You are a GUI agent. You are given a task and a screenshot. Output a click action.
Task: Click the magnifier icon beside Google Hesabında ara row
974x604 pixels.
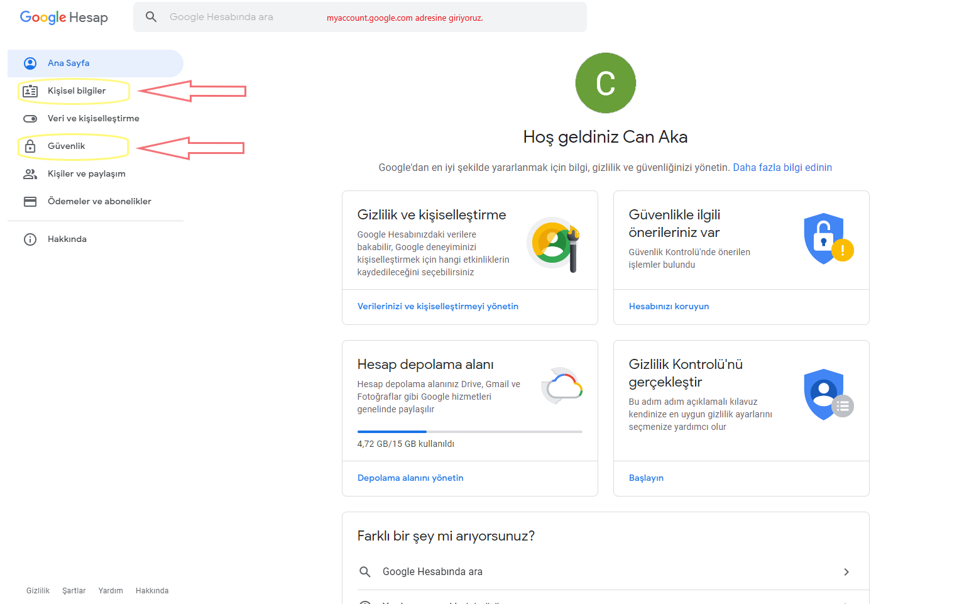365,571
